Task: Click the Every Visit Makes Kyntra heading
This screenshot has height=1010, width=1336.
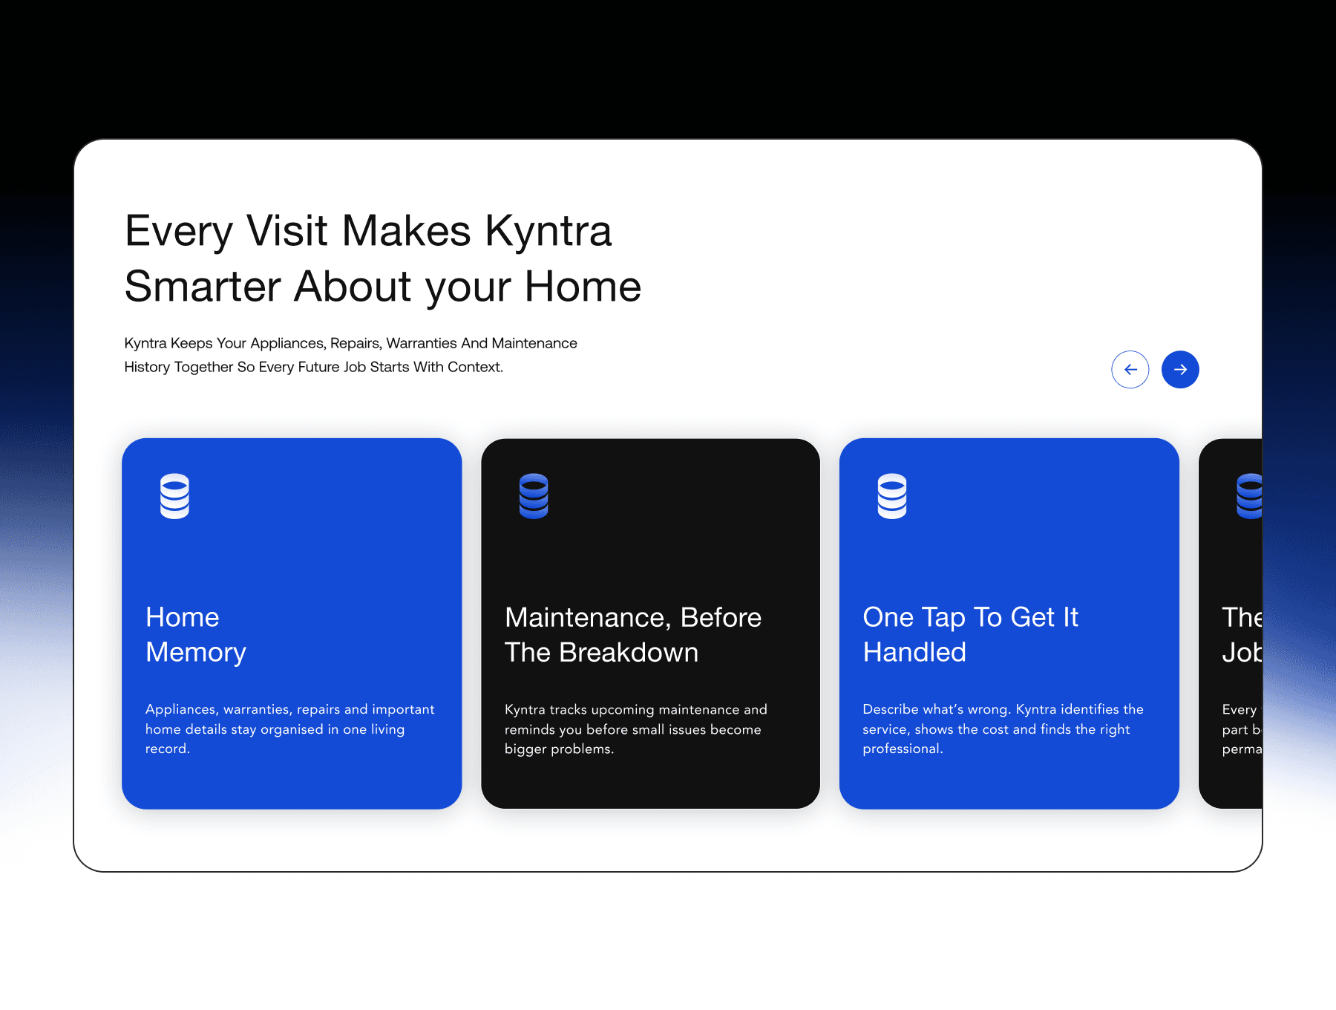Action: [383, 258]
